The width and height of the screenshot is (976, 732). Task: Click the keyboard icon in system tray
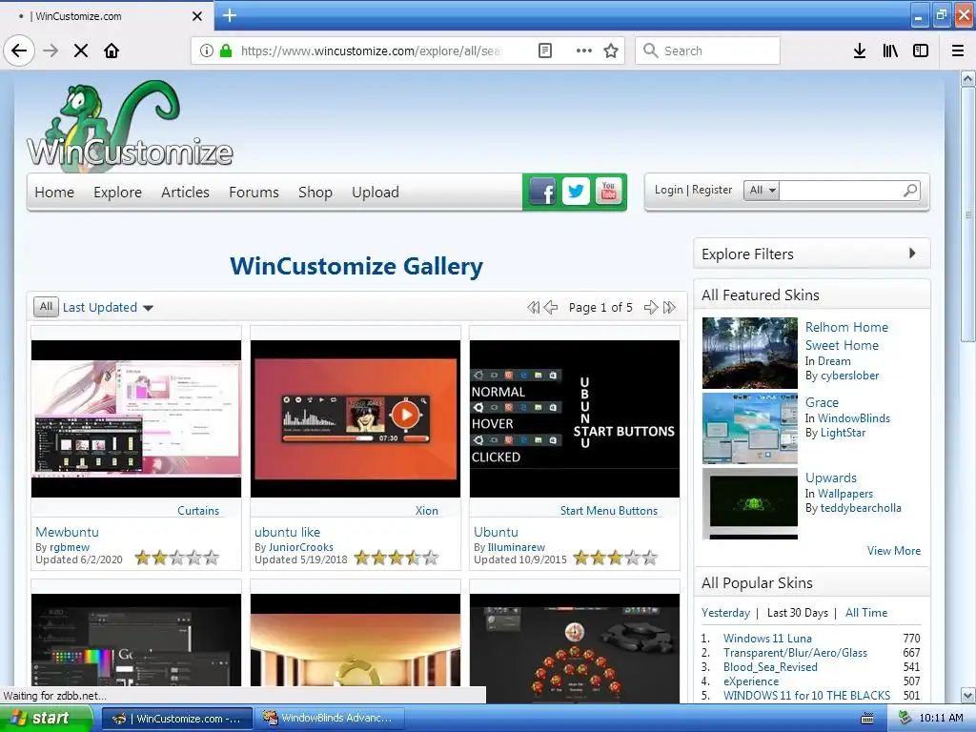coord(866,719)
